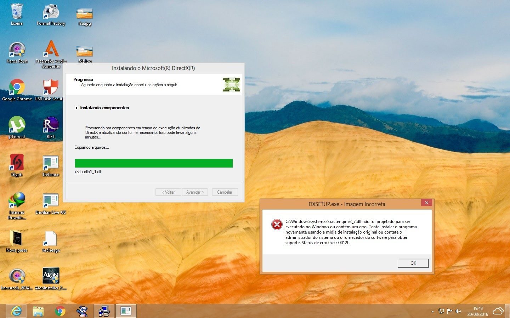
Task: Open the Nova pasta folder
Action: 17,241
